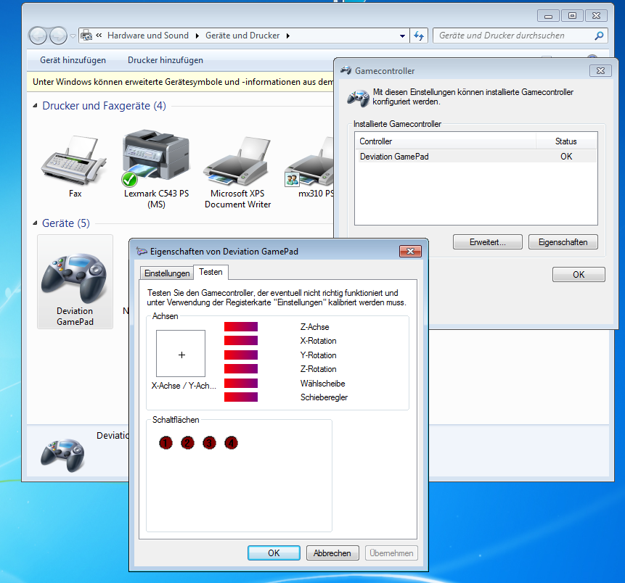Select Microsoft XPS Document Writer printer icon

(x=237, y=161)
